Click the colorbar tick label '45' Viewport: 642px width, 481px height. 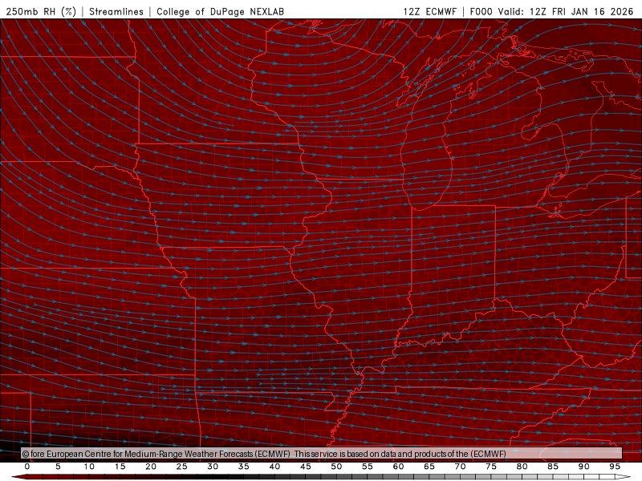(x=306, y=467)
